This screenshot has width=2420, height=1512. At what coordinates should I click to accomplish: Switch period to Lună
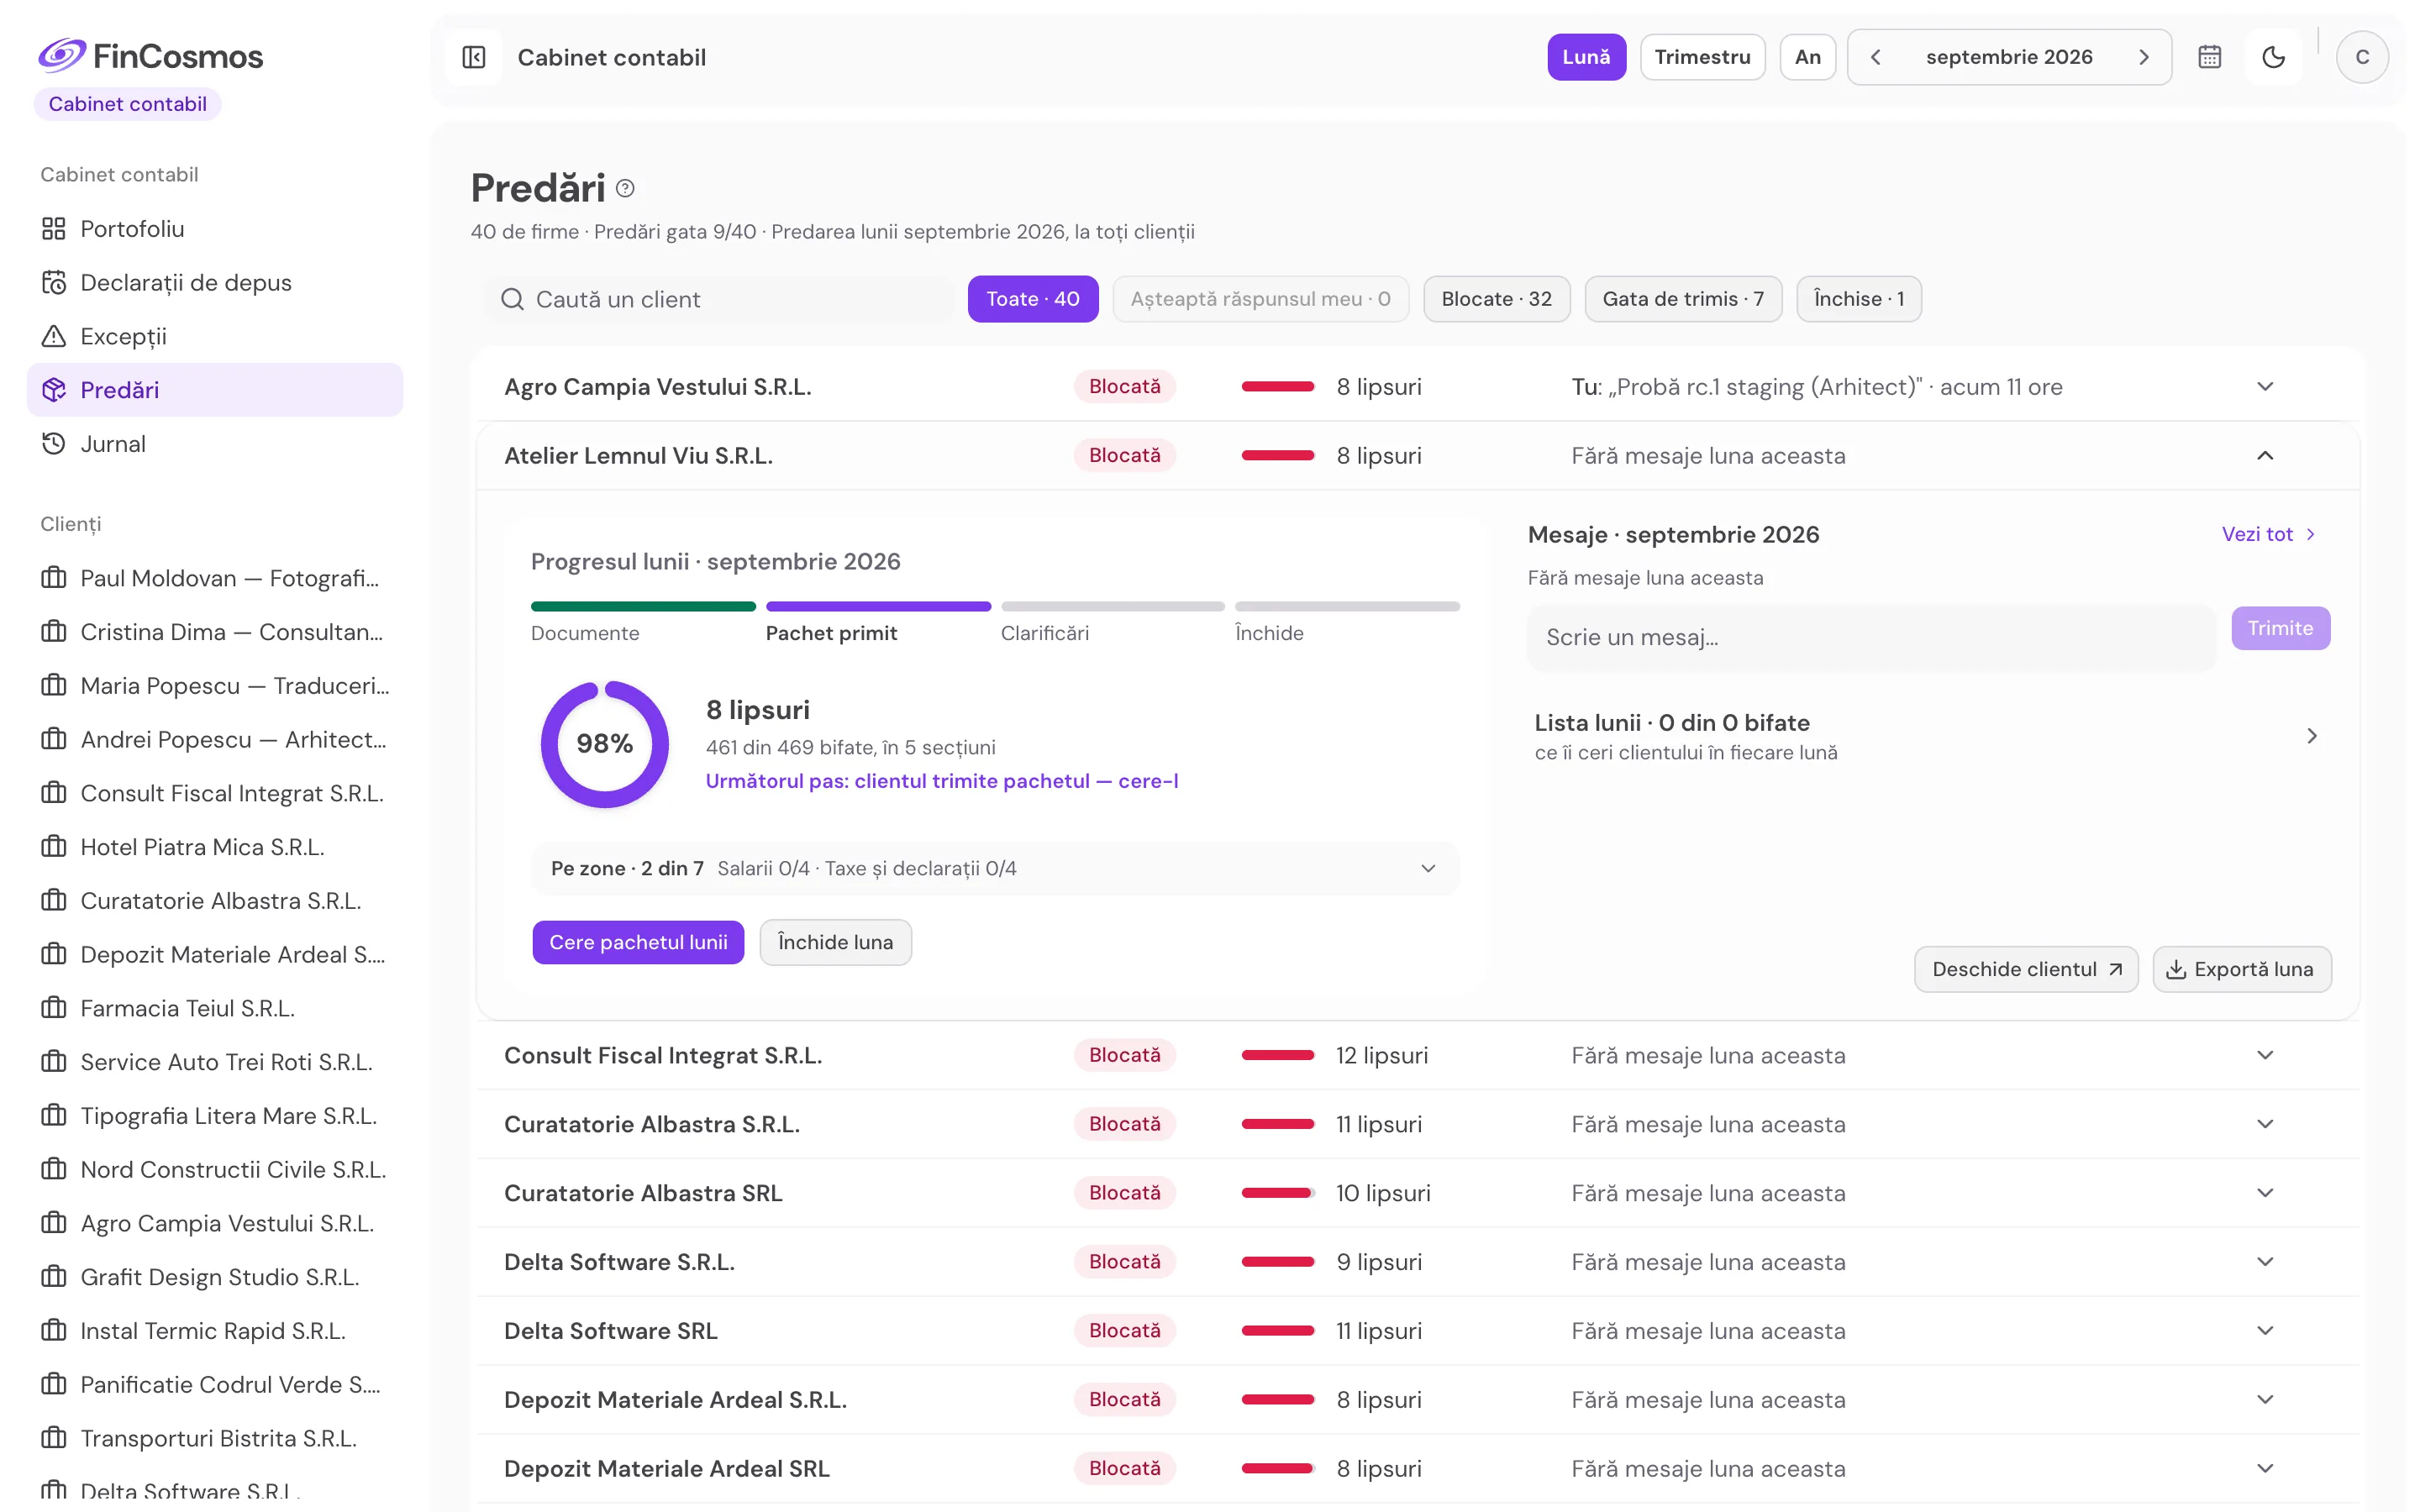pyautogui.click(x=1586, y=57)
